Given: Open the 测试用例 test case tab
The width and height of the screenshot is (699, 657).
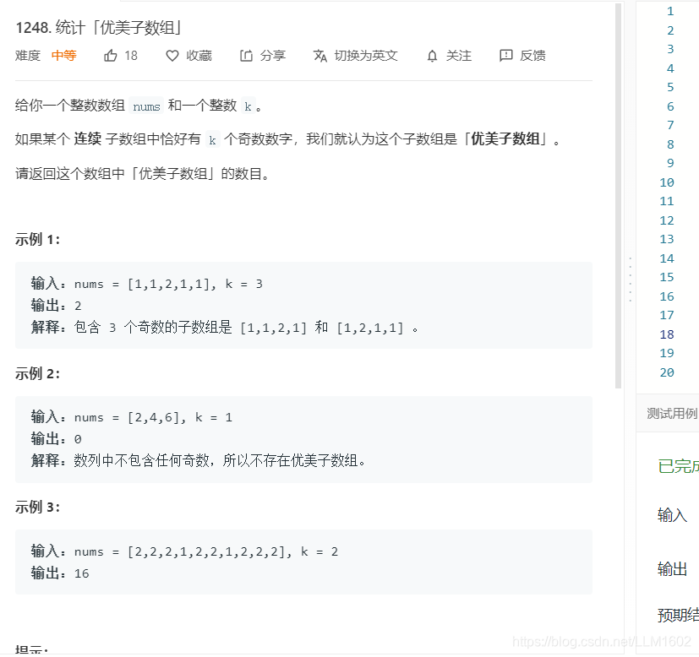Looking at the screenshot, I should [x=672, y=413].
